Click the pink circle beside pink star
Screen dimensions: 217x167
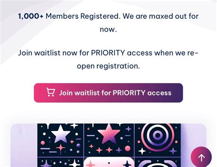click(x=128, y=148)
